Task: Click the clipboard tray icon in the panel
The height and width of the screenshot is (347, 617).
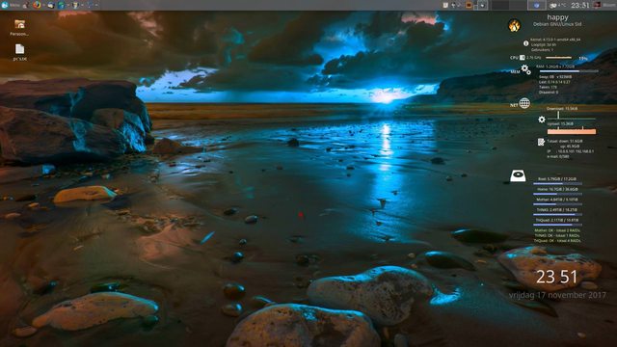Action: pos(445,5)
